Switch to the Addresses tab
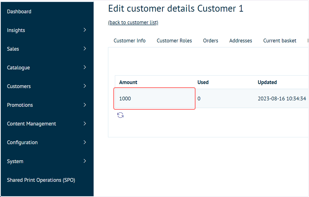Screen dimensions: 309x197 241,41
